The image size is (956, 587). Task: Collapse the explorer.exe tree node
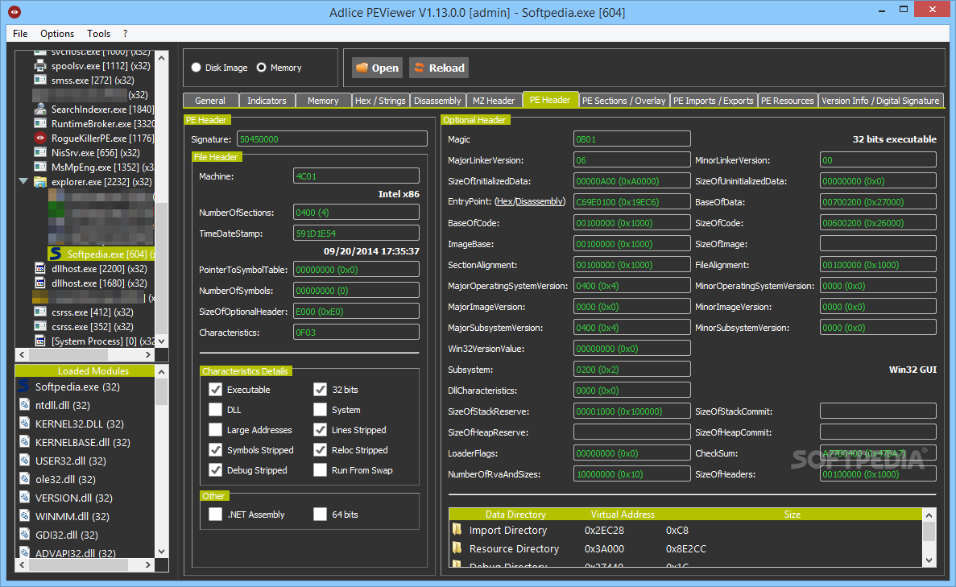coord(23,181)
